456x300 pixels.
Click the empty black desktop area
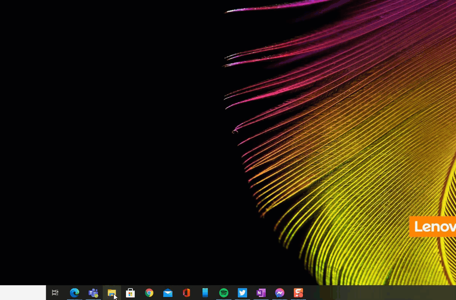coord(107,133)
